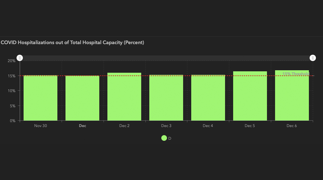This screenshot has height=180, width=323.
Task: Click the Dec 3 hospitalization bar
Action: [x=166, y=98]
